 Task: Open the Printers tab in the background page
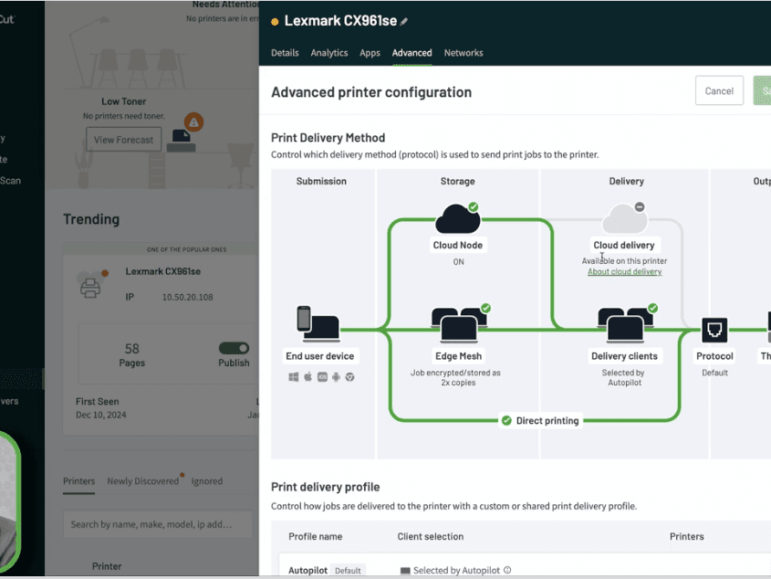click(78, 481)
